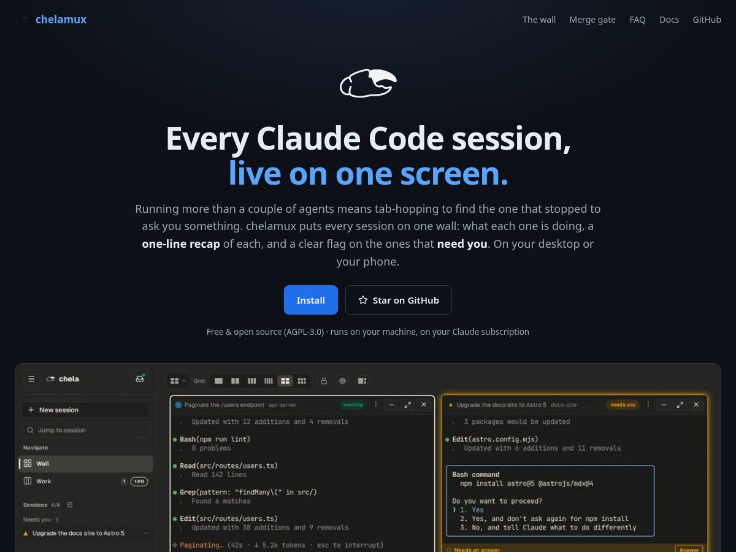736x552 pixels.
Task: Open the Docs nav link
Action: point(669,20)
